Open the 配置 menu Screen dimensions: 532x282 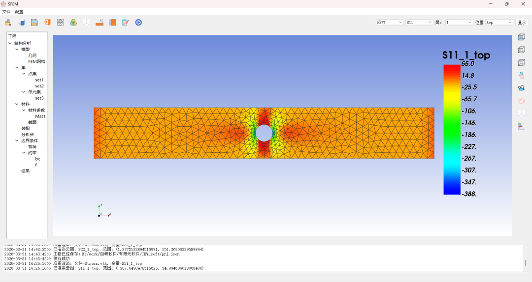(x=19, y=12)
